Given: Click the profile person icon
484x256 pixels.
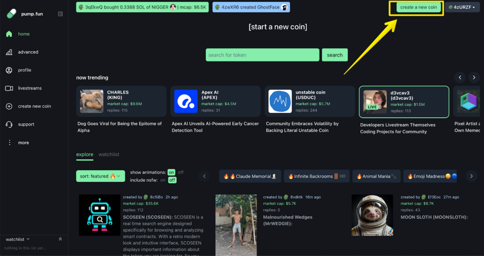Looking at the screenshot, I should (9, 70).
